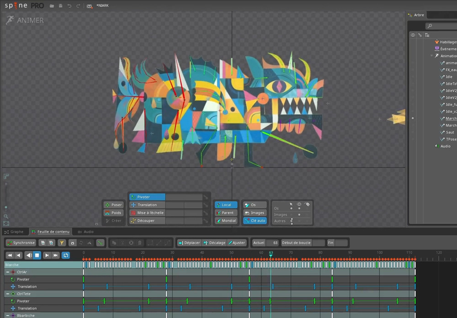This screenshot has height=318, width=457.
Task: Redo action with the redo arrow
Action: (x=78, y=6)
